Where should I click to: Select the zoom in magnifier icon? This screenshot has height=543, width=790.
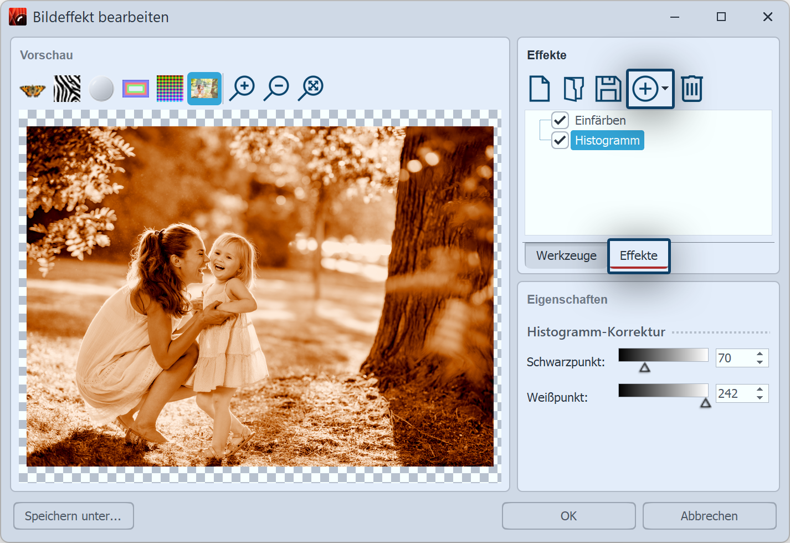pos(242,88)
